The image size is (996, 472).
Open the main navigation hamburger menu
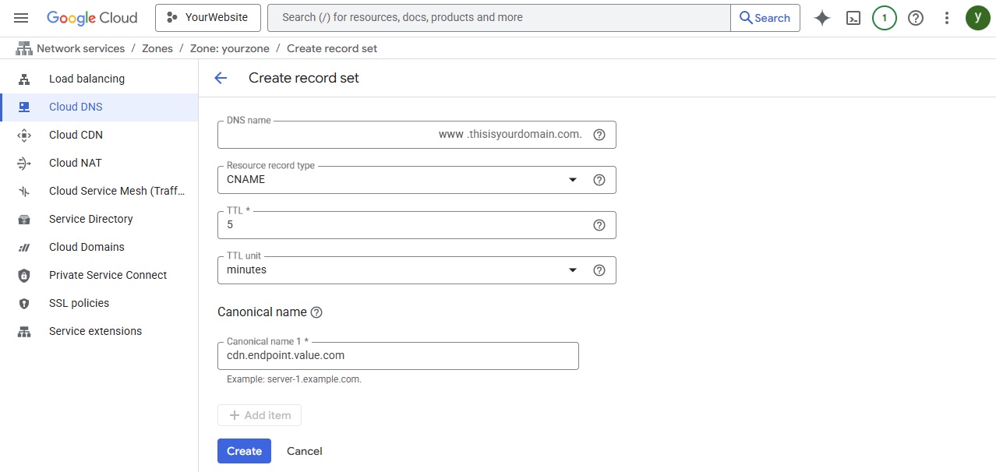coord(21,17)
